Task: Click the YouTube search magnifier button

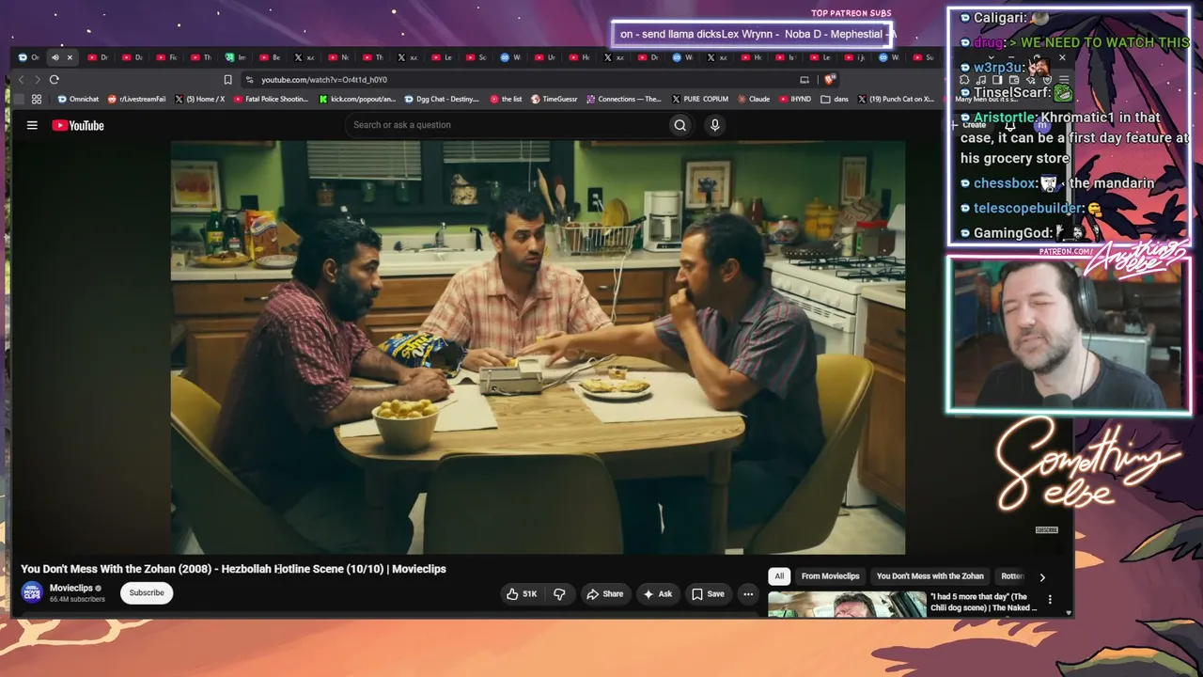Action: point(680,125)
